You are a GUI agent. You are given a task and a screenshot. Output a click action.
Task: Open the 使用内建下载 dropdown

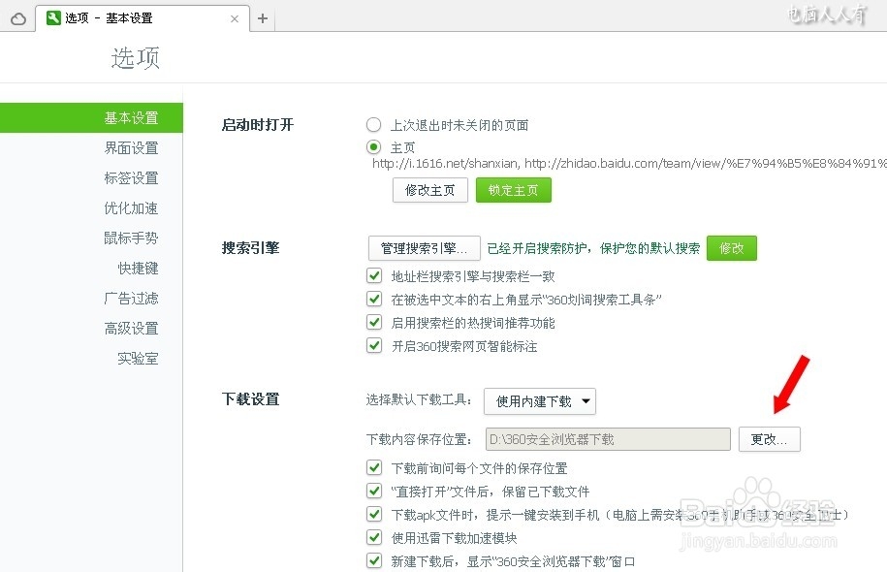540,401
